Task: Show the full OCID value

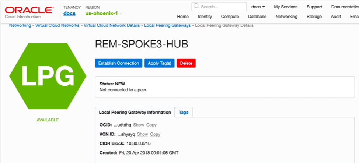Action: pos(139,125)
